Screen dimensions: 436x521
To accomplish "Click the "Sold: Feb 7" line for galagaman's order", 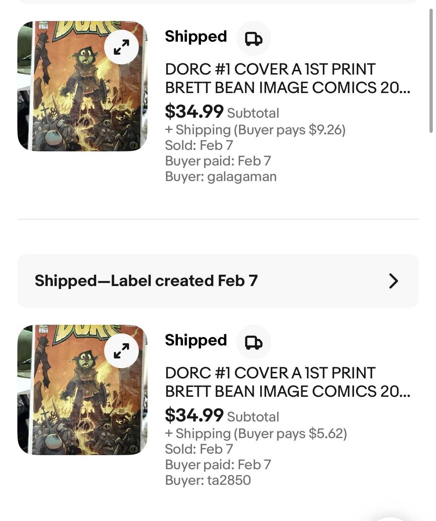I will [x=199, y=146].
